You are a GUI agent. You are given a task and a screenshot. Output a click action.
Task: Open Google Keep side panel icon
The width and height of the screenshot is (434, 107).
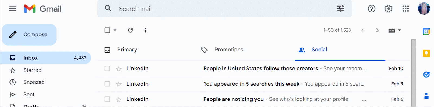tap(426, 53)
